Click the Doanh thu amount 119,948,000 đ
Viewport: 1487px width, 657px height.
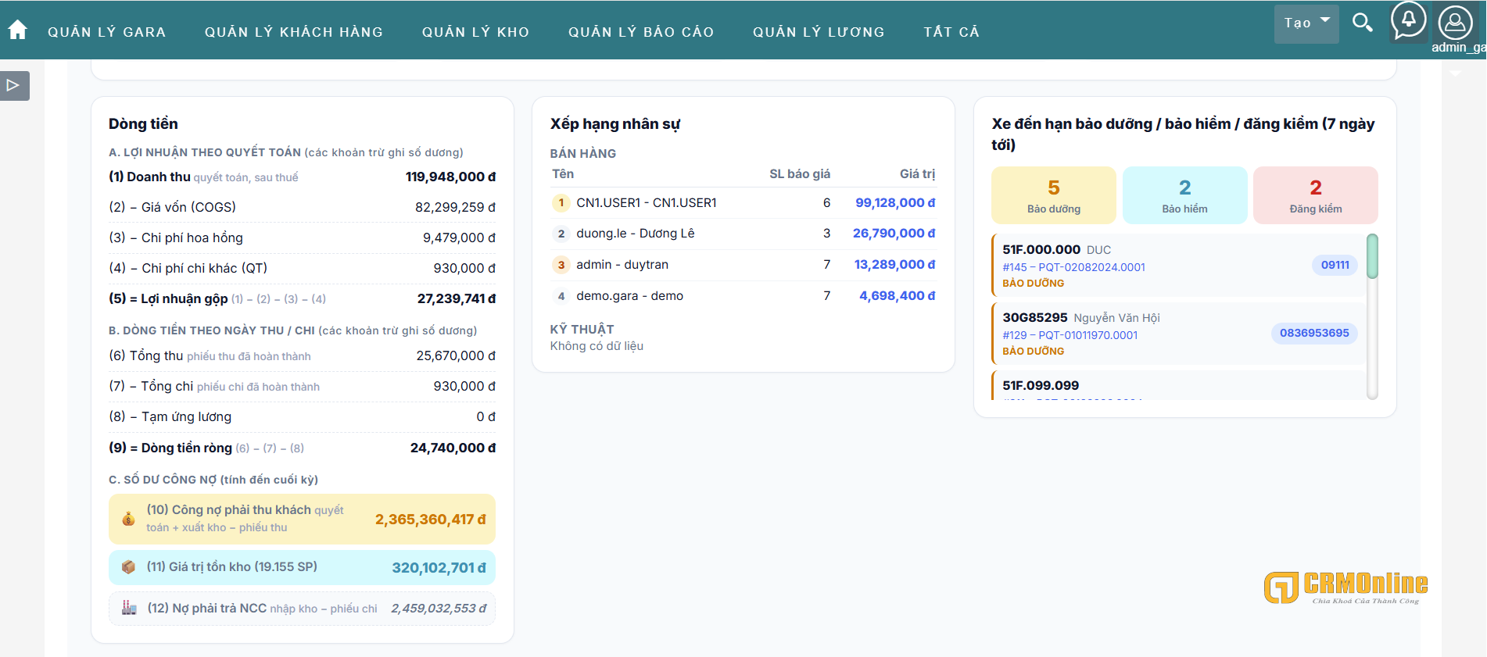(450, 177)
